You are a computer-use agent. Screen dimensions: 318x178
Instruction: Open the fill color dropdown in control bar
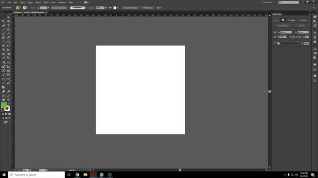(x=20, y=8)
